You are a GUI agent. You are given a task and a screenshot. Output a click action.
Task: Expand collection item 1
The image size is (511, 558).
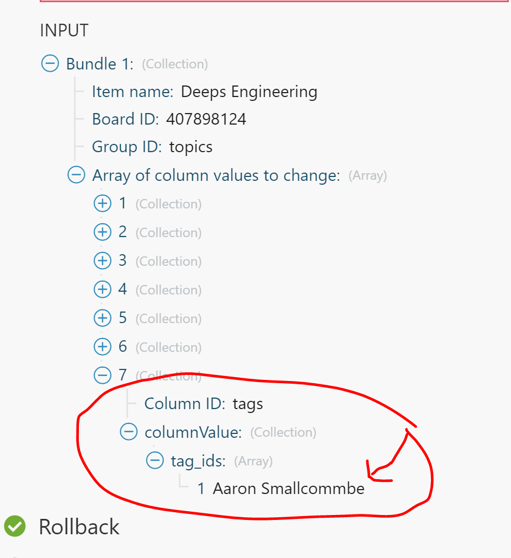tap(103, 203)
